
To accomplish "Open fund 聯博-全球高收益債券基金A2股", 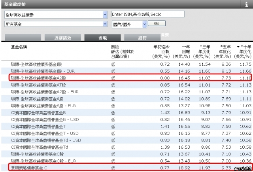I will [39, 78].
